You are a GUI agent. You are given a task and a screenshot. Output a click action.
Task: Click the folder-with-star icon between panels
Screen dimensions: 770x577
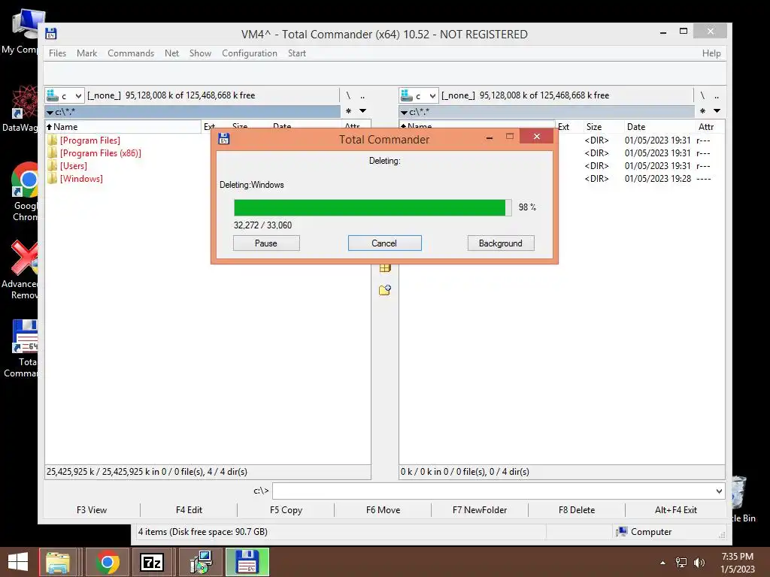(385, 290)
